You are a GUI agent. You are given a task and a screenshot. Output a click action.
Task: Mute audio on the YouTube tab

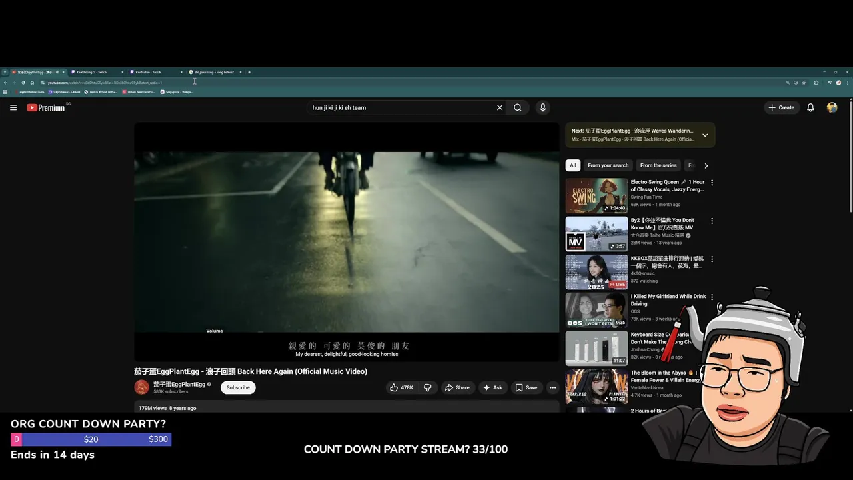pyautogui.click(x=57, y=72)
